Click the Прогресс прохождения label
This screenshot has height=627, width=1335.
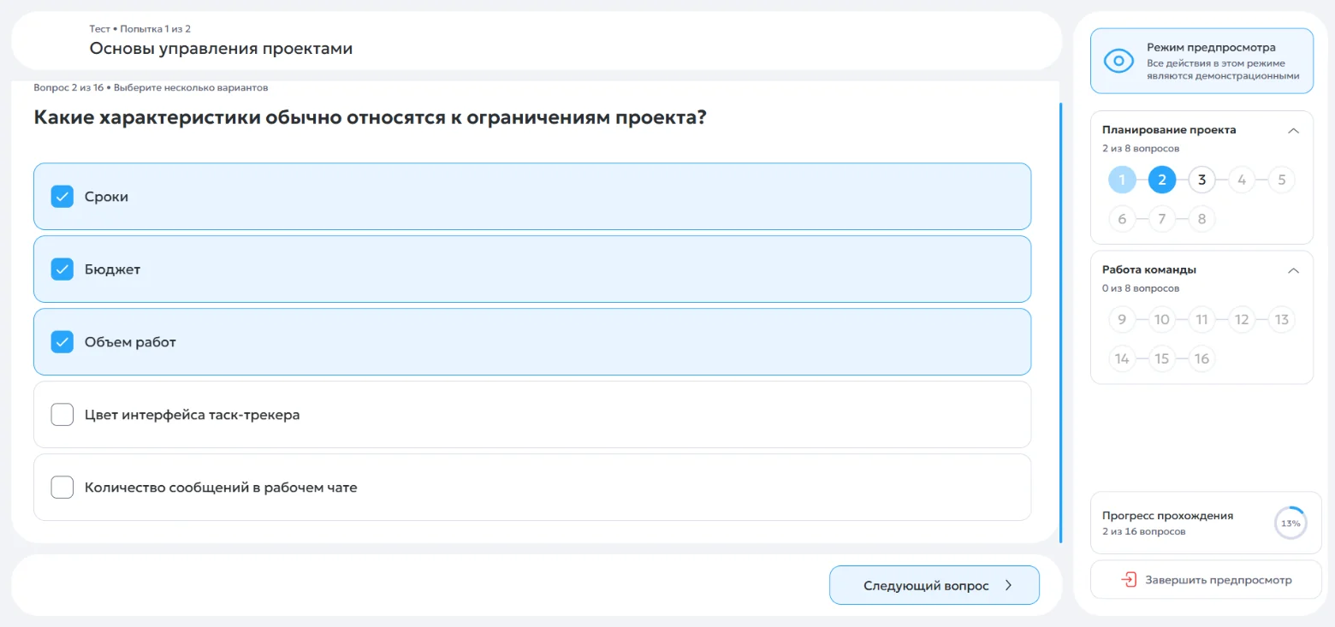1167,516
